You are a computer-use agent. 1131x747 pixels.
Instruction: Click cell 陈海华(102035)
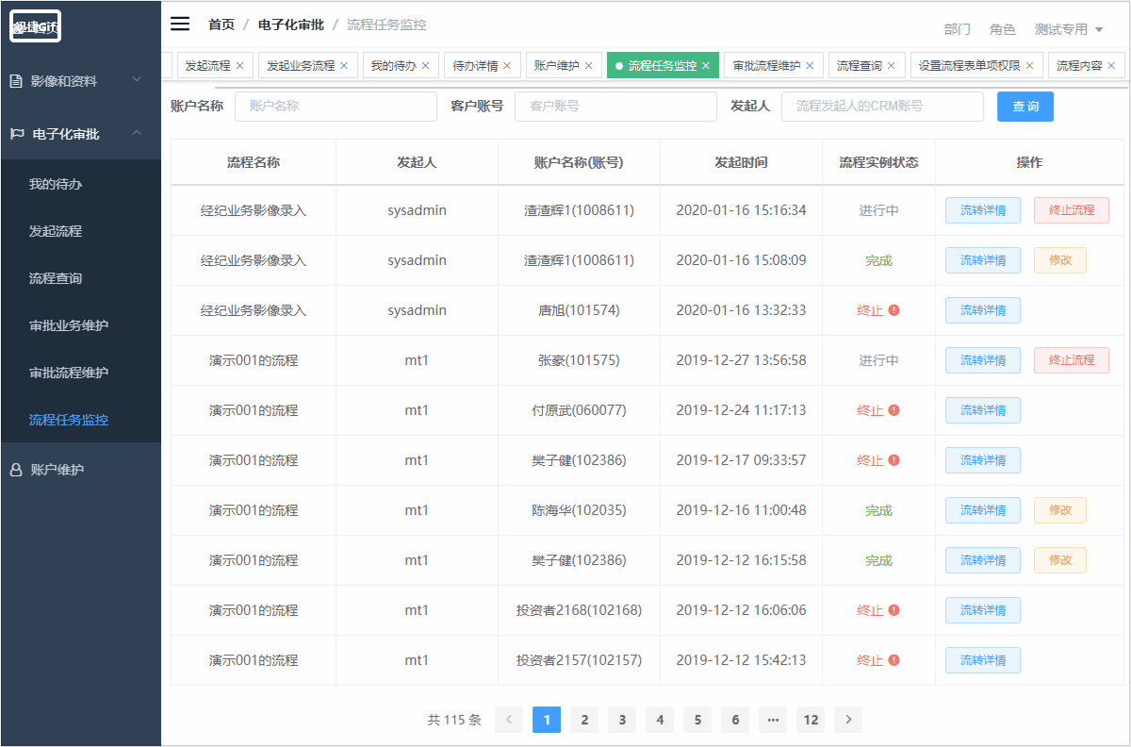click(x=579, y=510)
